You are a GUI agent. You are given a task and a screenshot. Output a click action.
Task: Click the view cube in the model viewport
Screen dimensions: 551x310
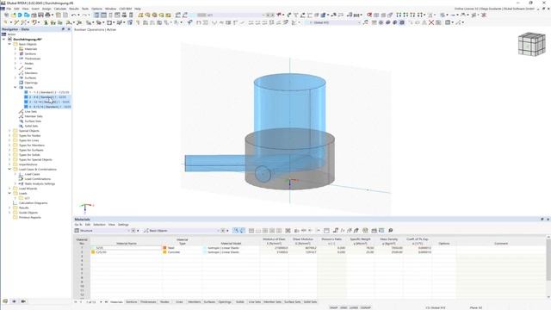click(x=532, y=44)
